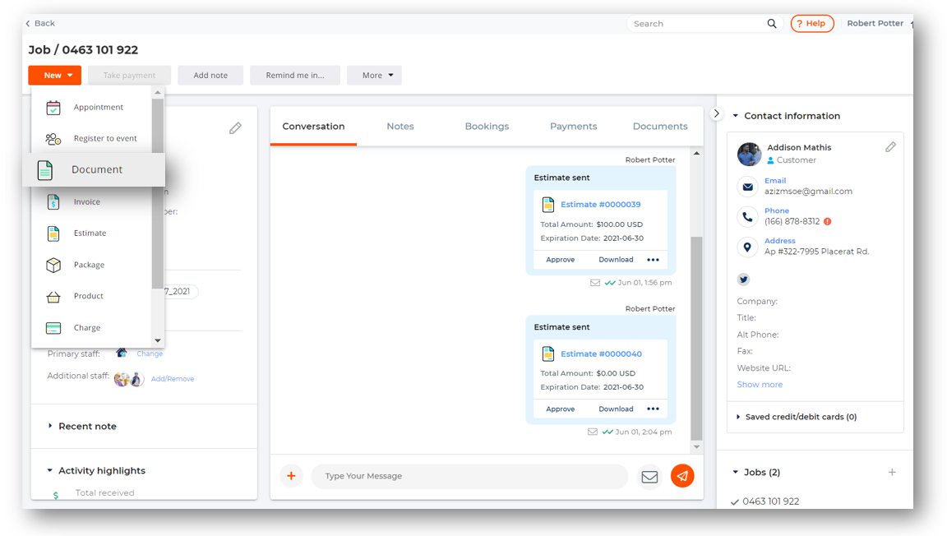Click the orange plus attachment icon

[x=291, y=476]
